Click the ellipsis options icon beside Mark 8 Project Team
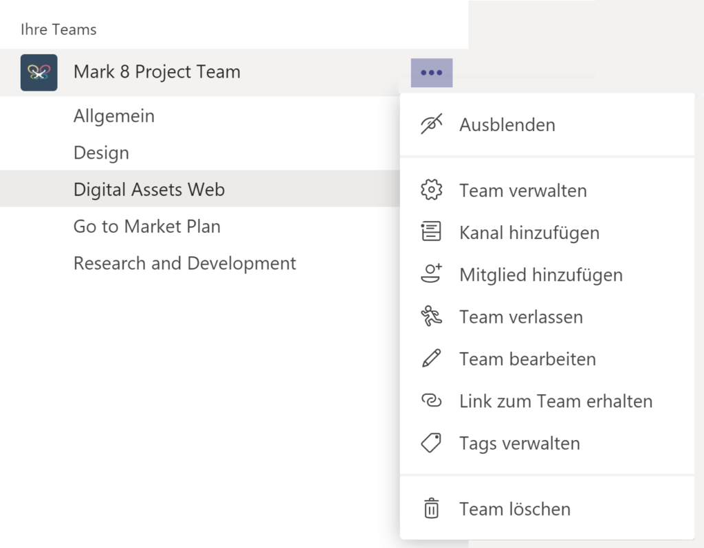704x548 pixels. pyautogui.click(x=431, y=71)
